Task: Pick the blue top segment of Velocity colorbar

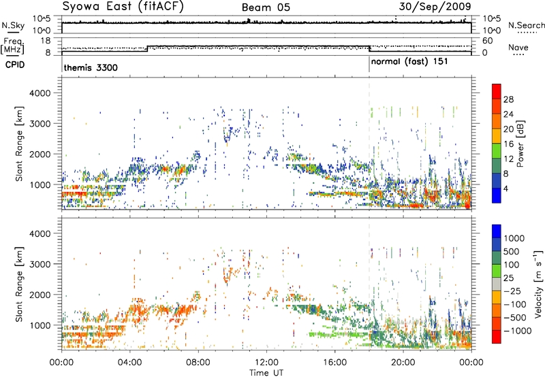Action: [497, 231]
